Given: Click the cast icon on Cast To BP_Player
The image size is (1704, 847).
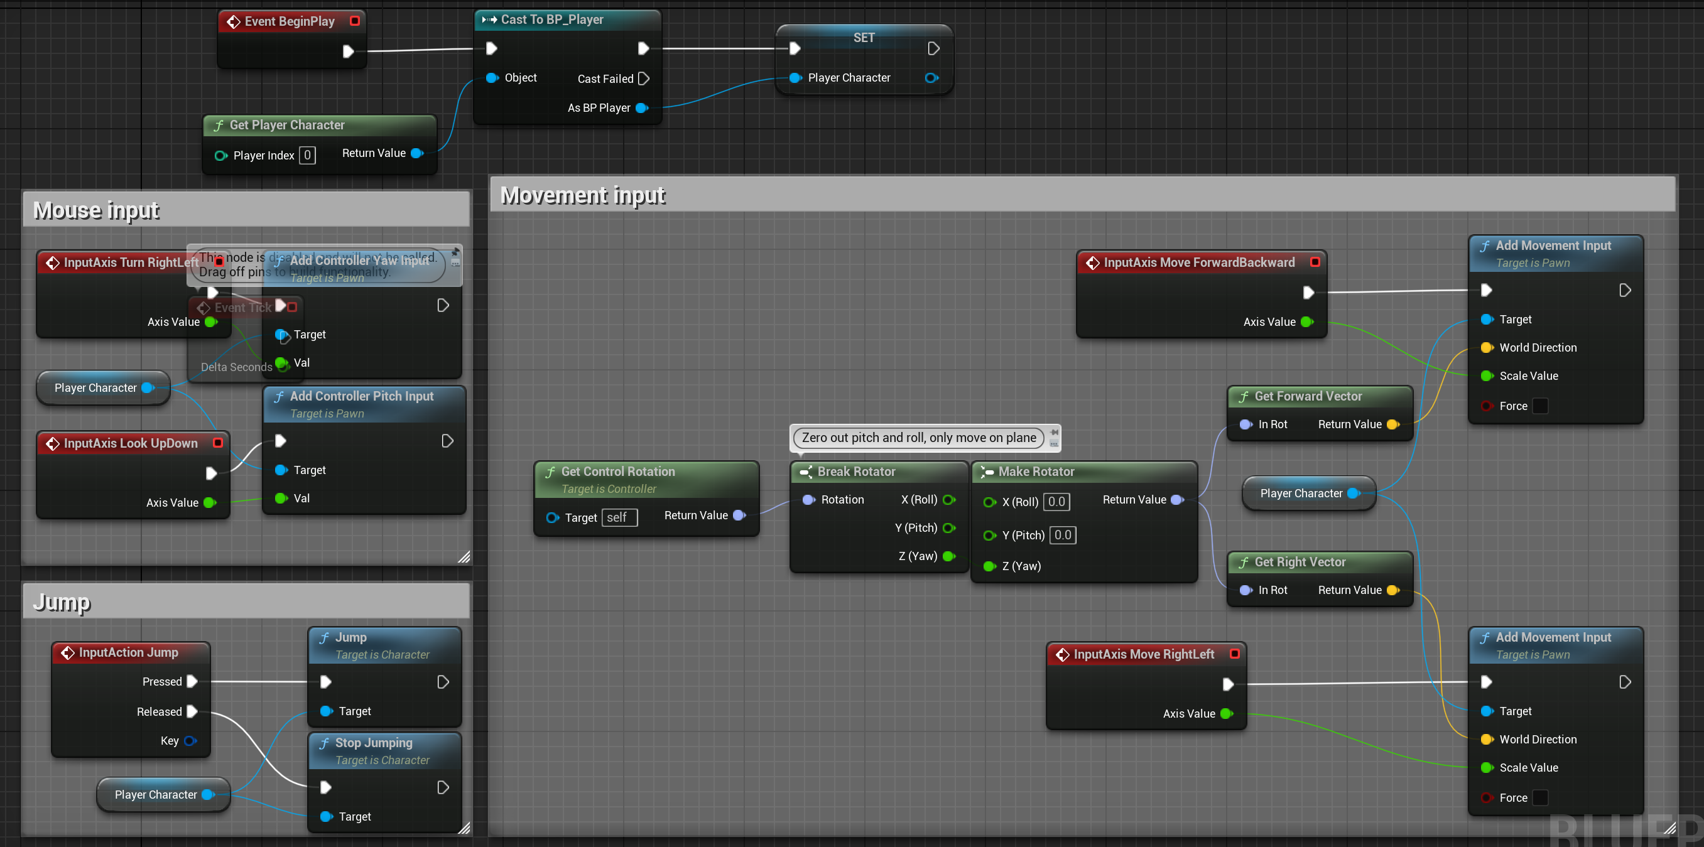Looking at the screenshot, I should click(x=489, y=19).
